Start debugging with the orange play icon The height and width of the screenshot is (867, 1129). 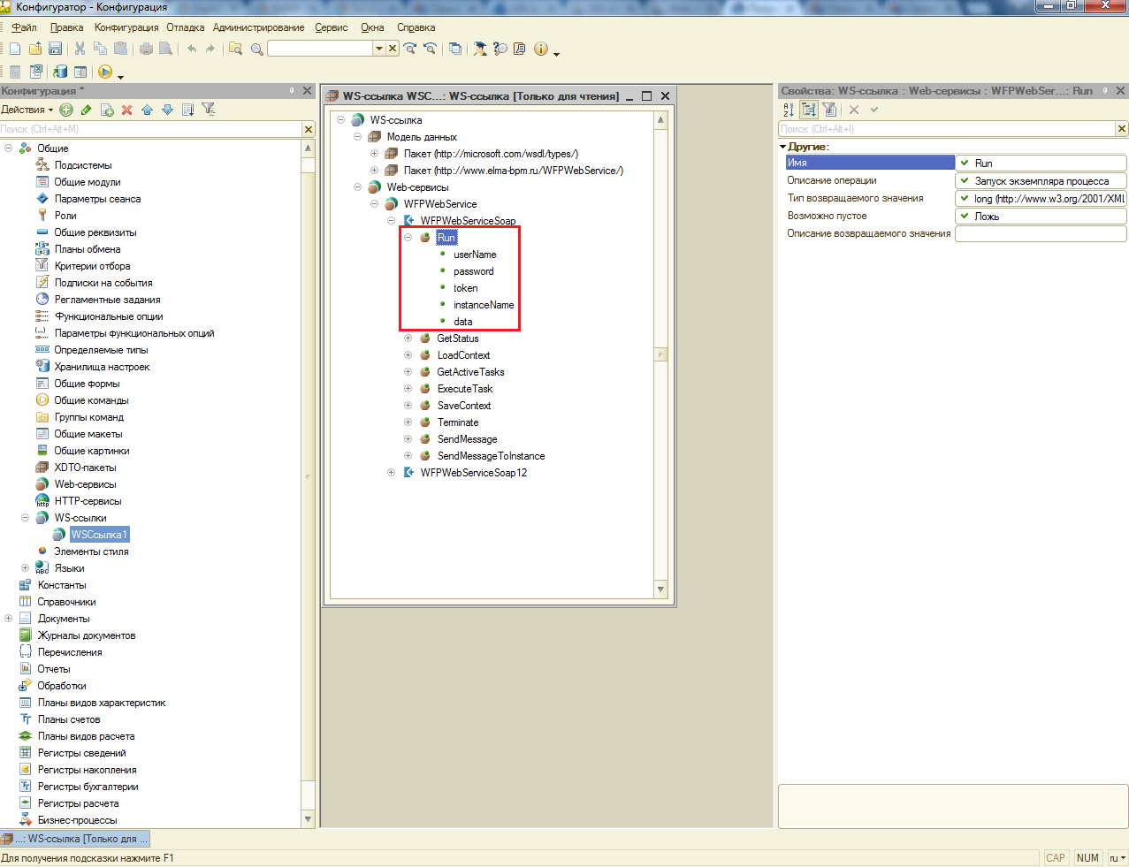pyautogui.click(x=105, y=72)
